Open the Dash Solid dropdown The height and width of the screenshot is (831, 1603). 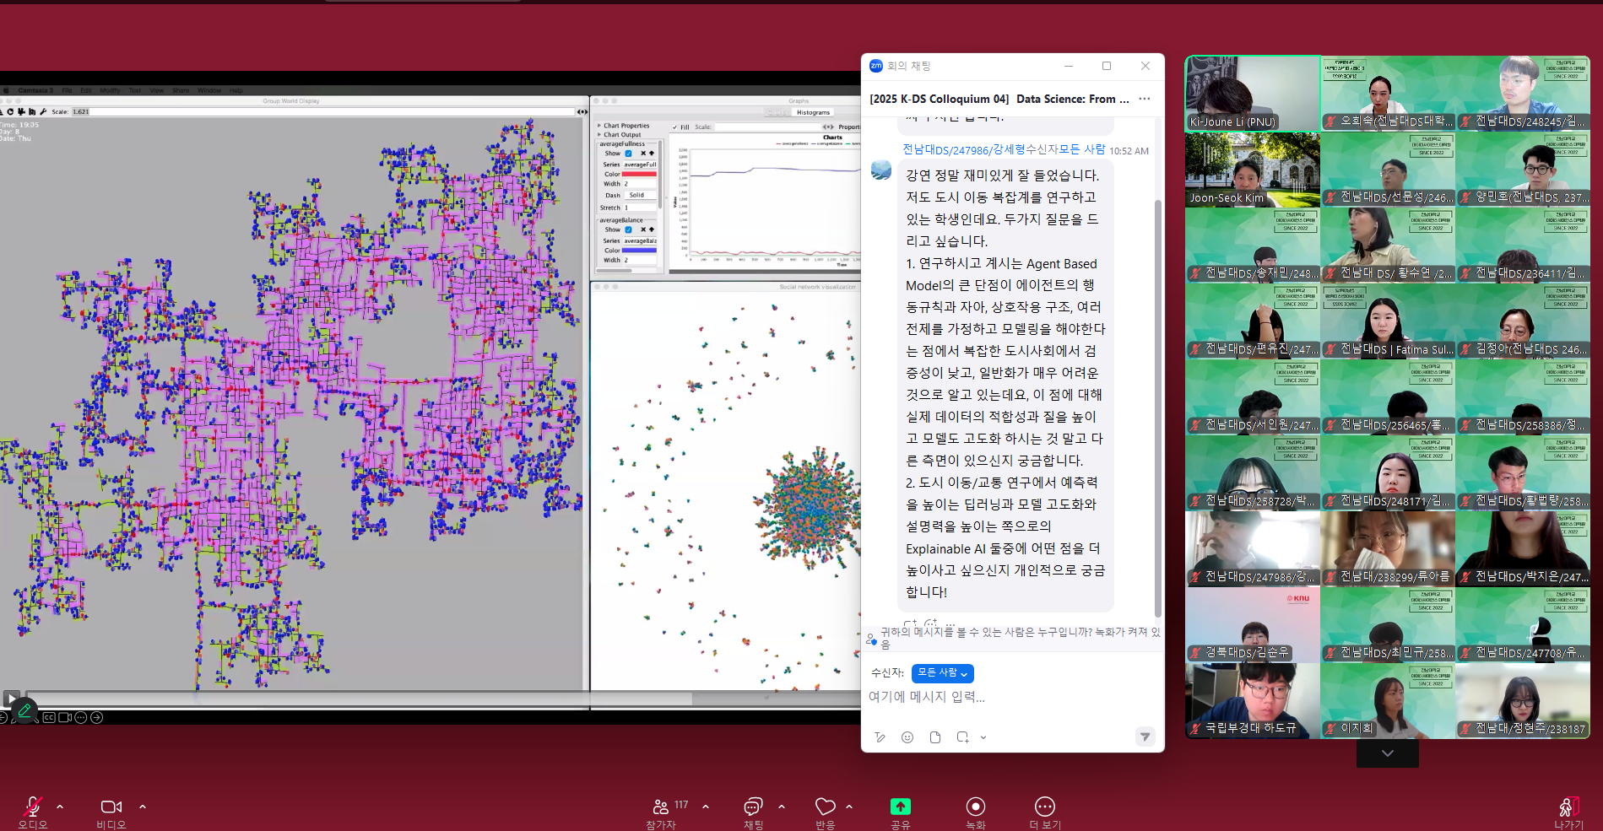[641, 195]
